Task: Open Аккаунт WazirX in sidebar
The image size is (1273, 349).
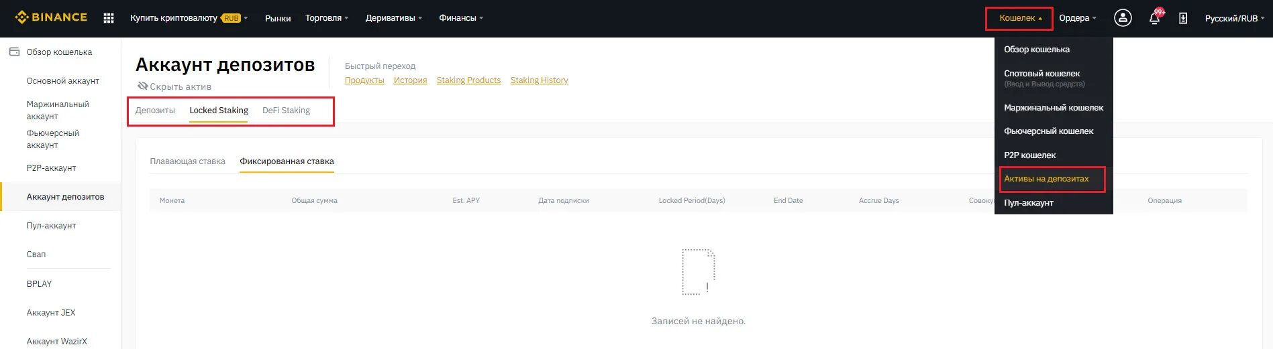Action: click(x=57, y=341)
